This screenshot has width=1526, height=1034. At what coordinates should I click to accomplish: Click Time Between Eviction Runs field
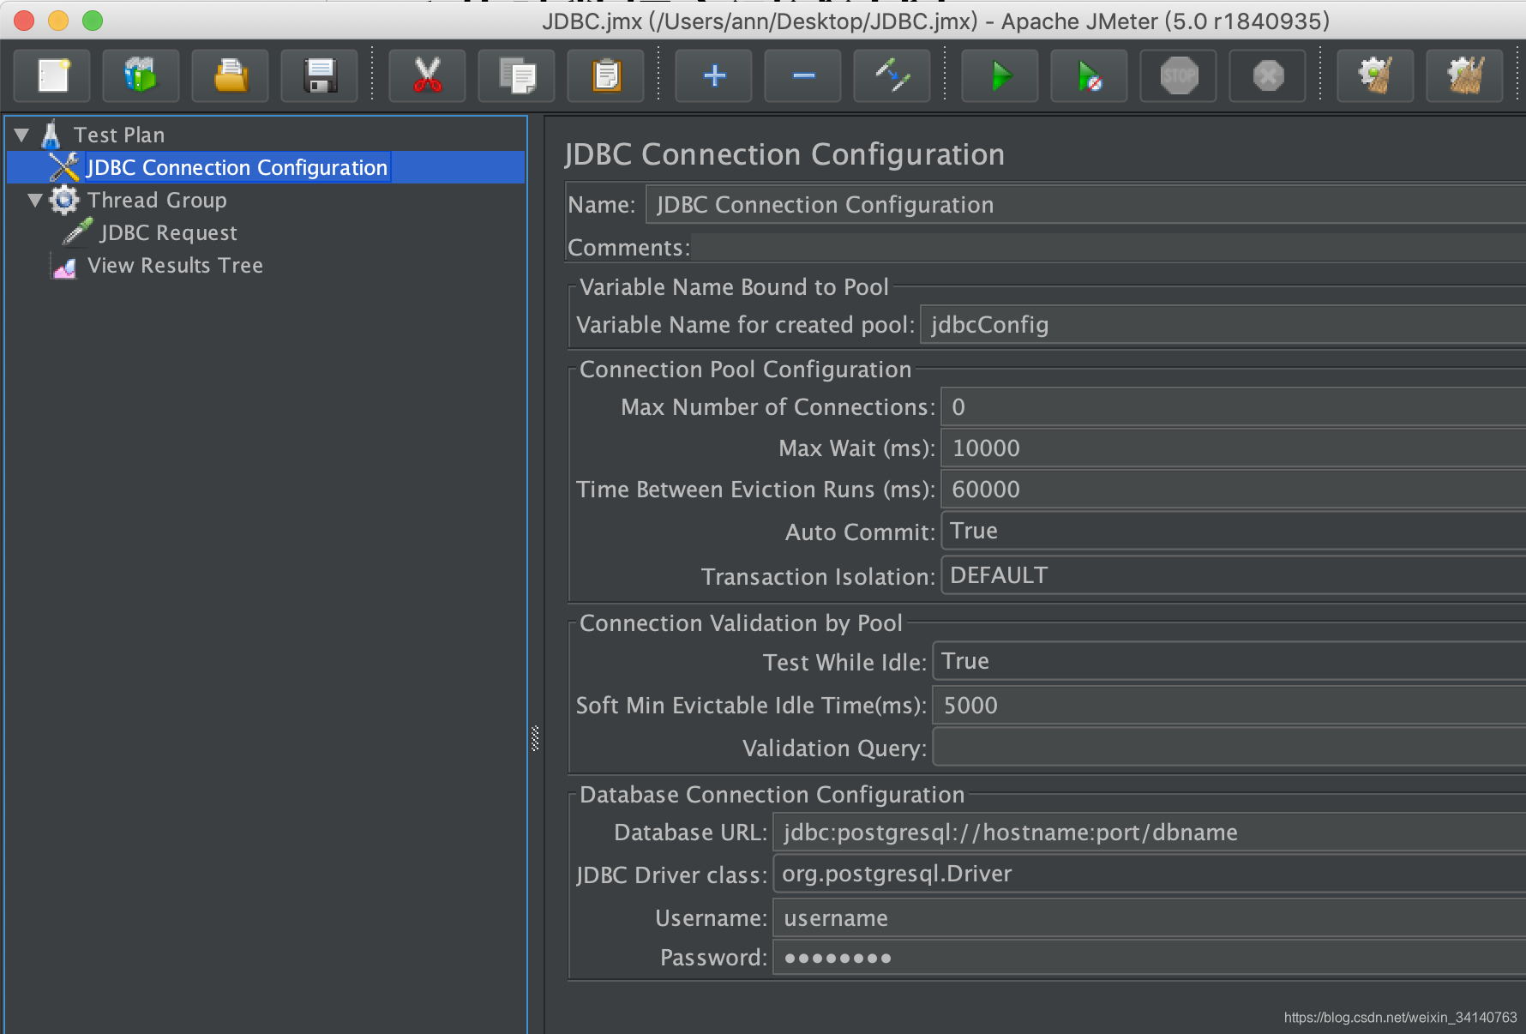pos(1234,490)
